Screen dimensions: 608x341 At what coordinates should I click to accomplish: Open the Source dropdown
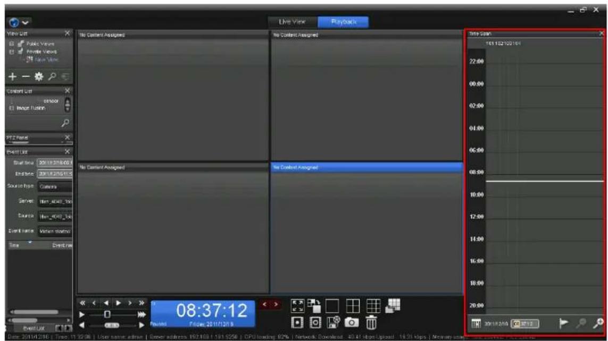tap(55, 216)
